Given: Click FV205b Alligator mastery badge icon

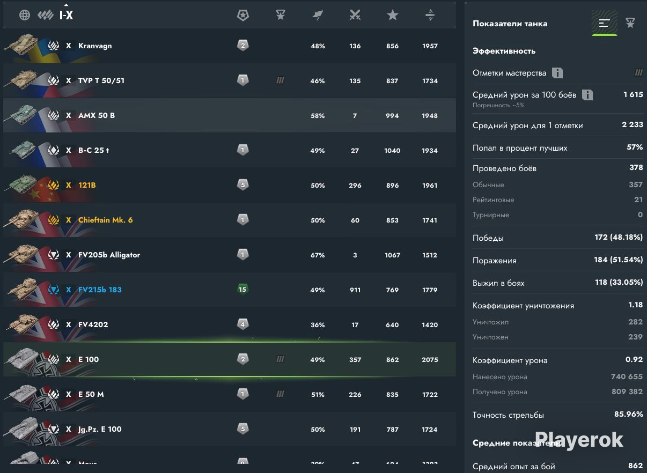Looking at the screenshot, I should pos(242,255).
